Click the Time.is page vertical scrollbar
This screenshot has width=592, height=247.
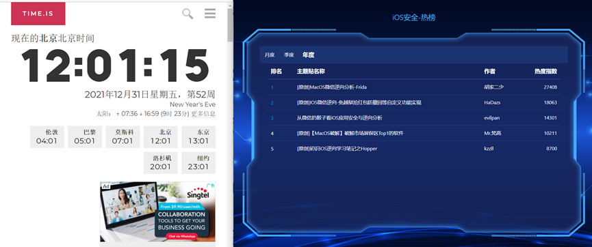(231, 25)
